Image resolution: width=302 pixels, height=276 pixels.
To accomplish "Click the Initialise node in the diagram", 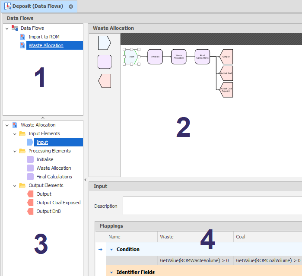I will point(155,57).
